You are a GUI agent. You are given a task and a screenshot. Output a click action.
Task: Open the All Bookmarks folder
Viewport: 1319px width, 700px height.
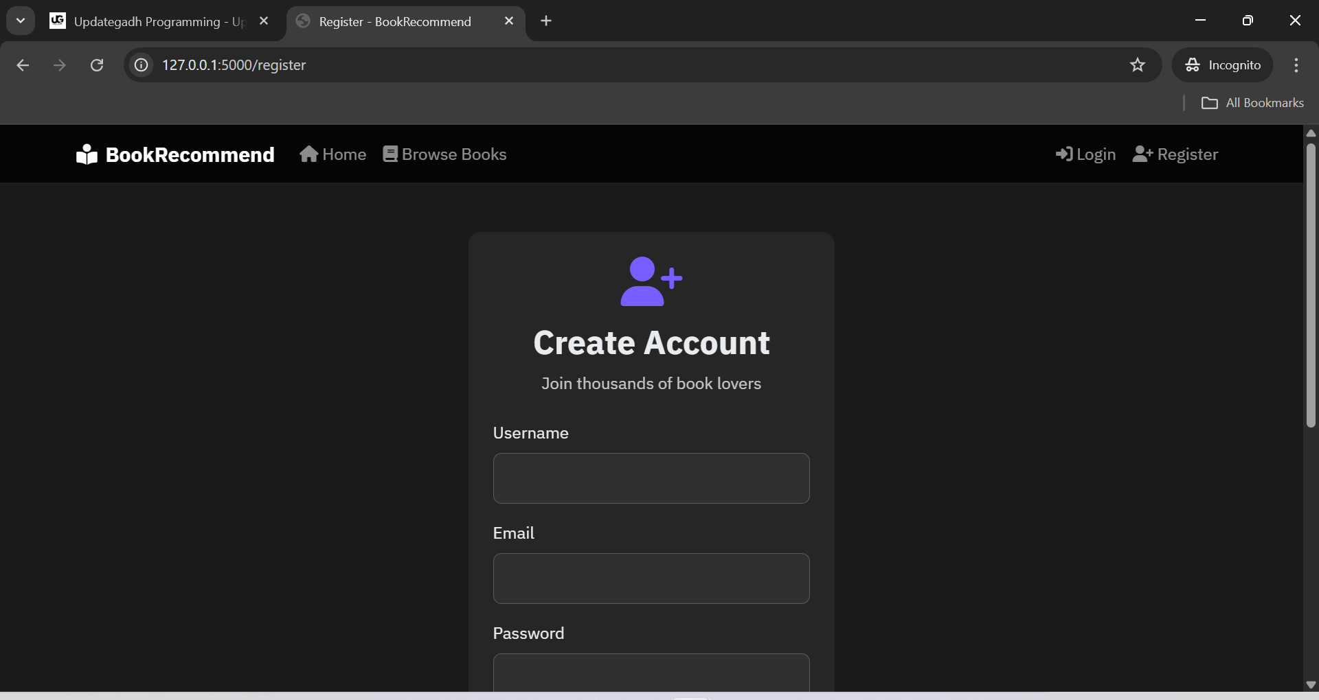[x=1252, y=103]
